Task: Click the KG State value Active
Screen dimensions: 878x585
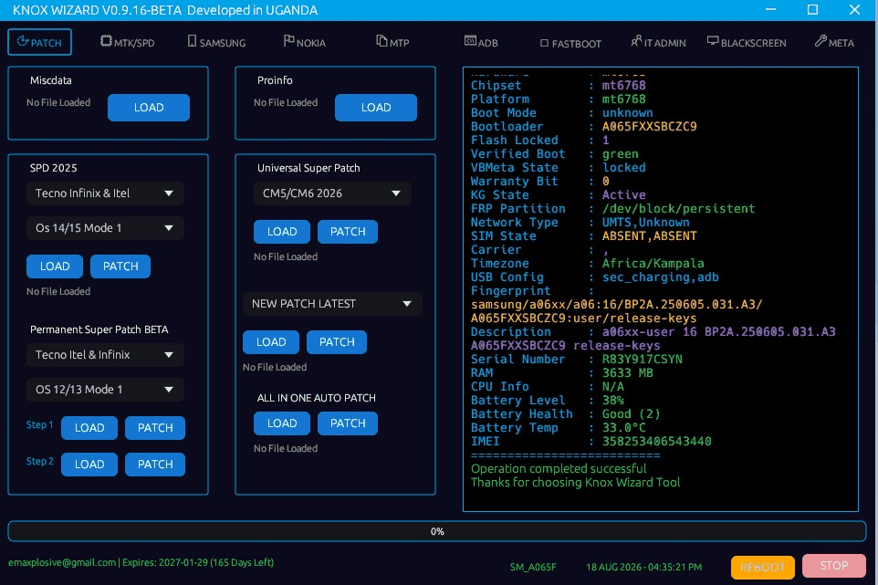Action: click(623, 194)
